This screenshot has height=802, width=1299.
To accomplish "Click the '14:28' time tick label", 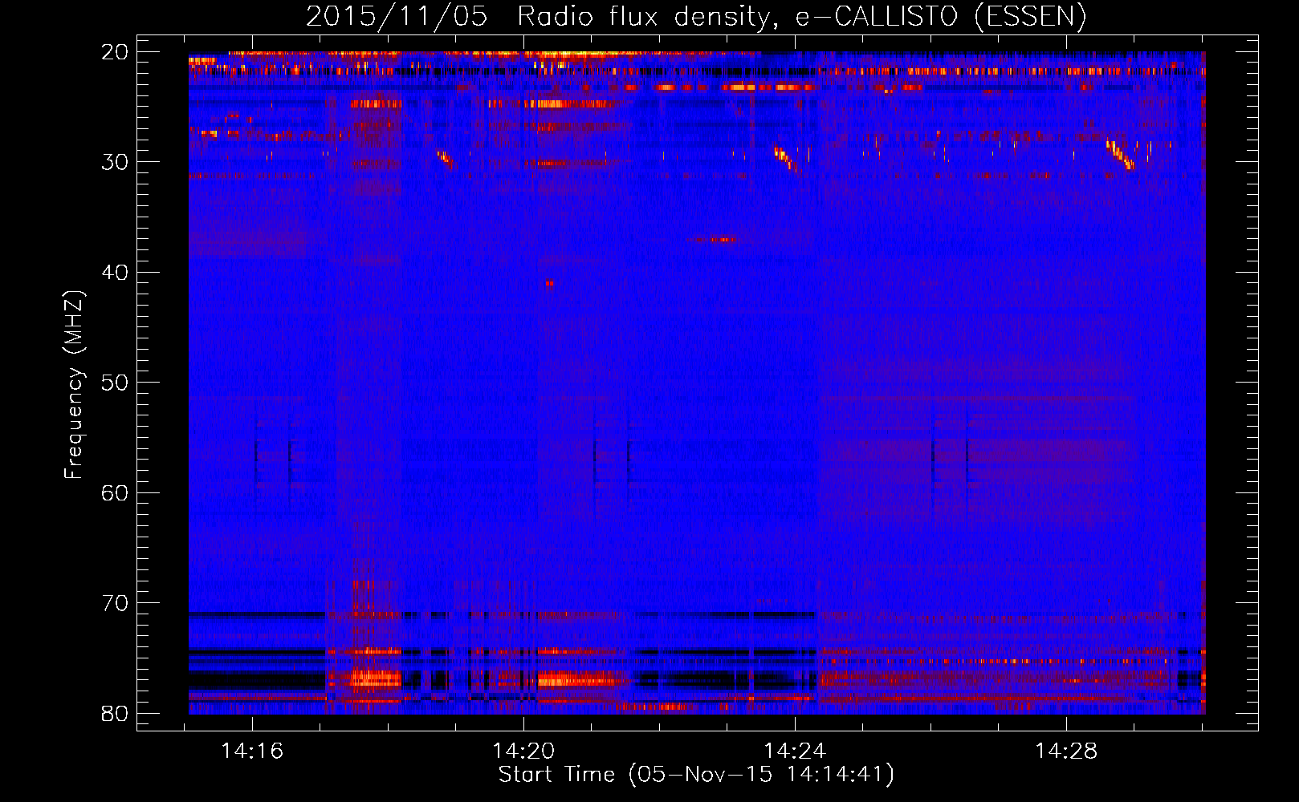I will click(x=1066, y=751).
